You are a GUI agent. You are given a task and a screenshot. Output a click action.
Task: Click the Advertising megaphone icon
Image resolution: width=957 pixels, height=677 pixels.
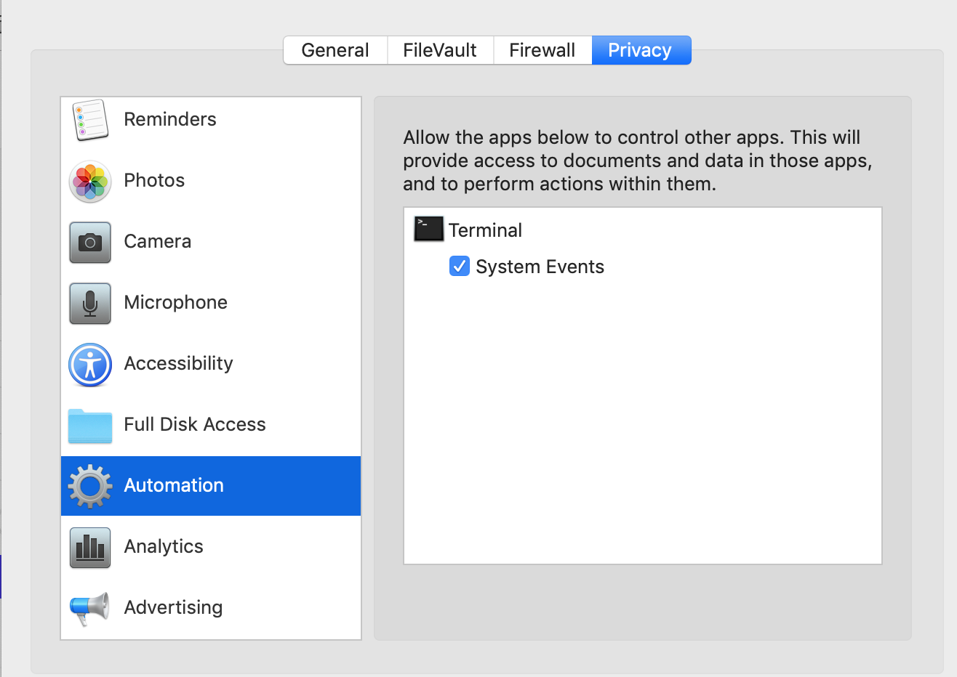click(89, 607)
